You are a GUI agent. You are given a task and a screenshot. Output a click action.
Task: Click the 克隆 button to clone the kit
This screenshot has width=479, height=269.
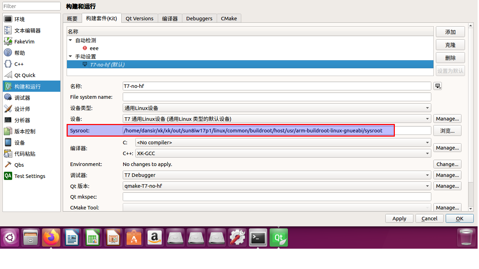[x=450, y=44]
